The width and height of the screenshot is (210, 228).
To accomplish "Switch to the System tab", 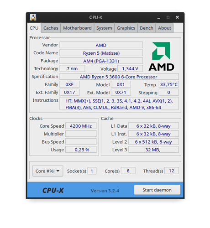I will (104, 28).
